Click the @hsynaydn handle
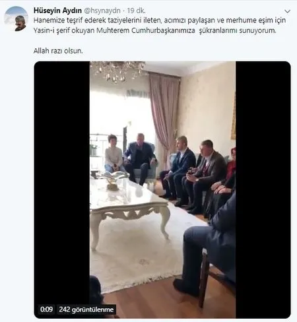Screen dimensions: 297x322 (102, 11)
